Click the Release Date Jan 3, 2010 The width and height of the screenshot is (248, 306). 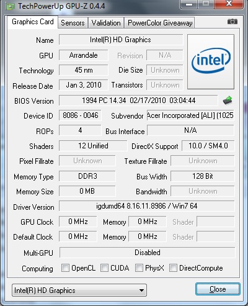click(84, 85)
